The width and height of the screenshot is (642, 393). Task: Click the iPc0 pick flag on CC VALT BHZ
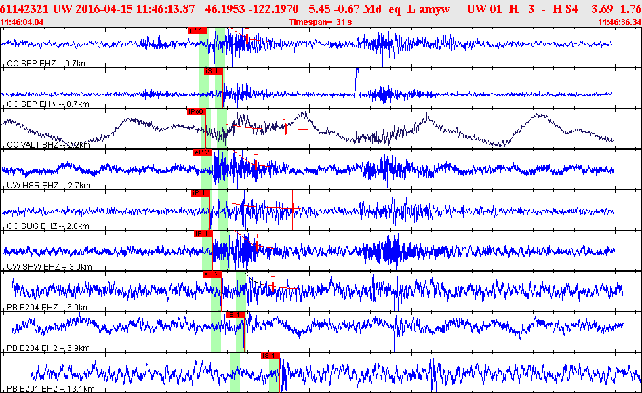(x=196, y=112)
